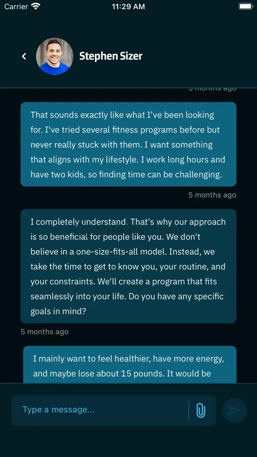This screenshot has height=457, width=257.
Task: Tap the Stephen Sizer contact name
Action: coord(111,56)
